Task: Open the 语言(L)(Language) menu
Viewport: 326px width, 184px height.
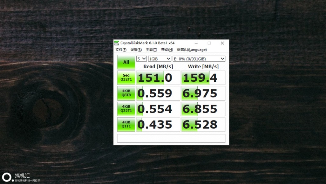Action: point(192,50)
